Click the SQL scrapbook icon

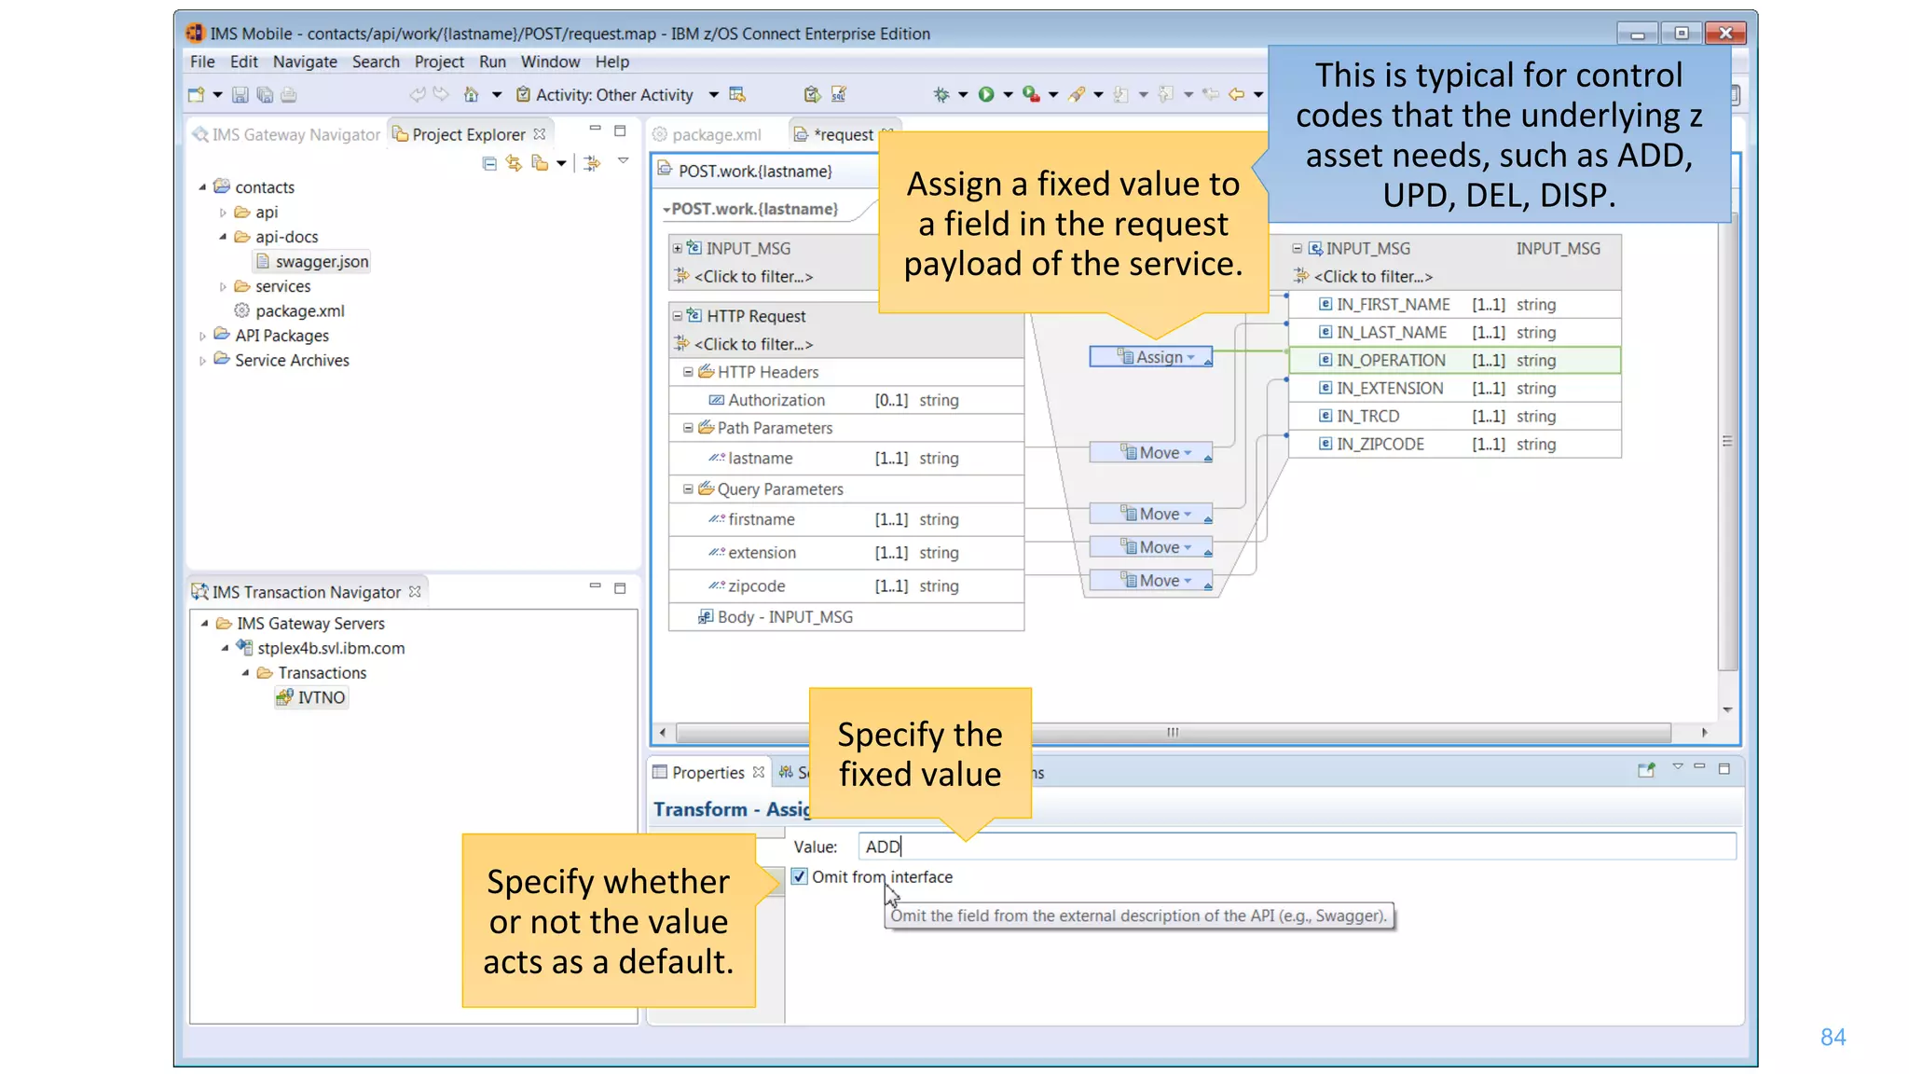coord(839,94)
